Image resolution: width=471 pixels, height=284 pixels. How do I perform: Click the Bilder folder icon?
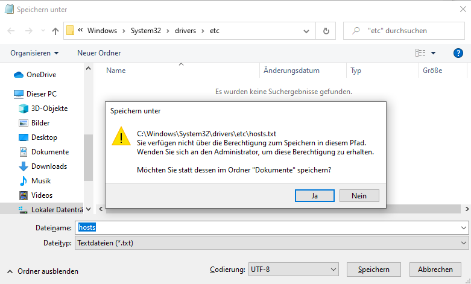click(24, 123)
